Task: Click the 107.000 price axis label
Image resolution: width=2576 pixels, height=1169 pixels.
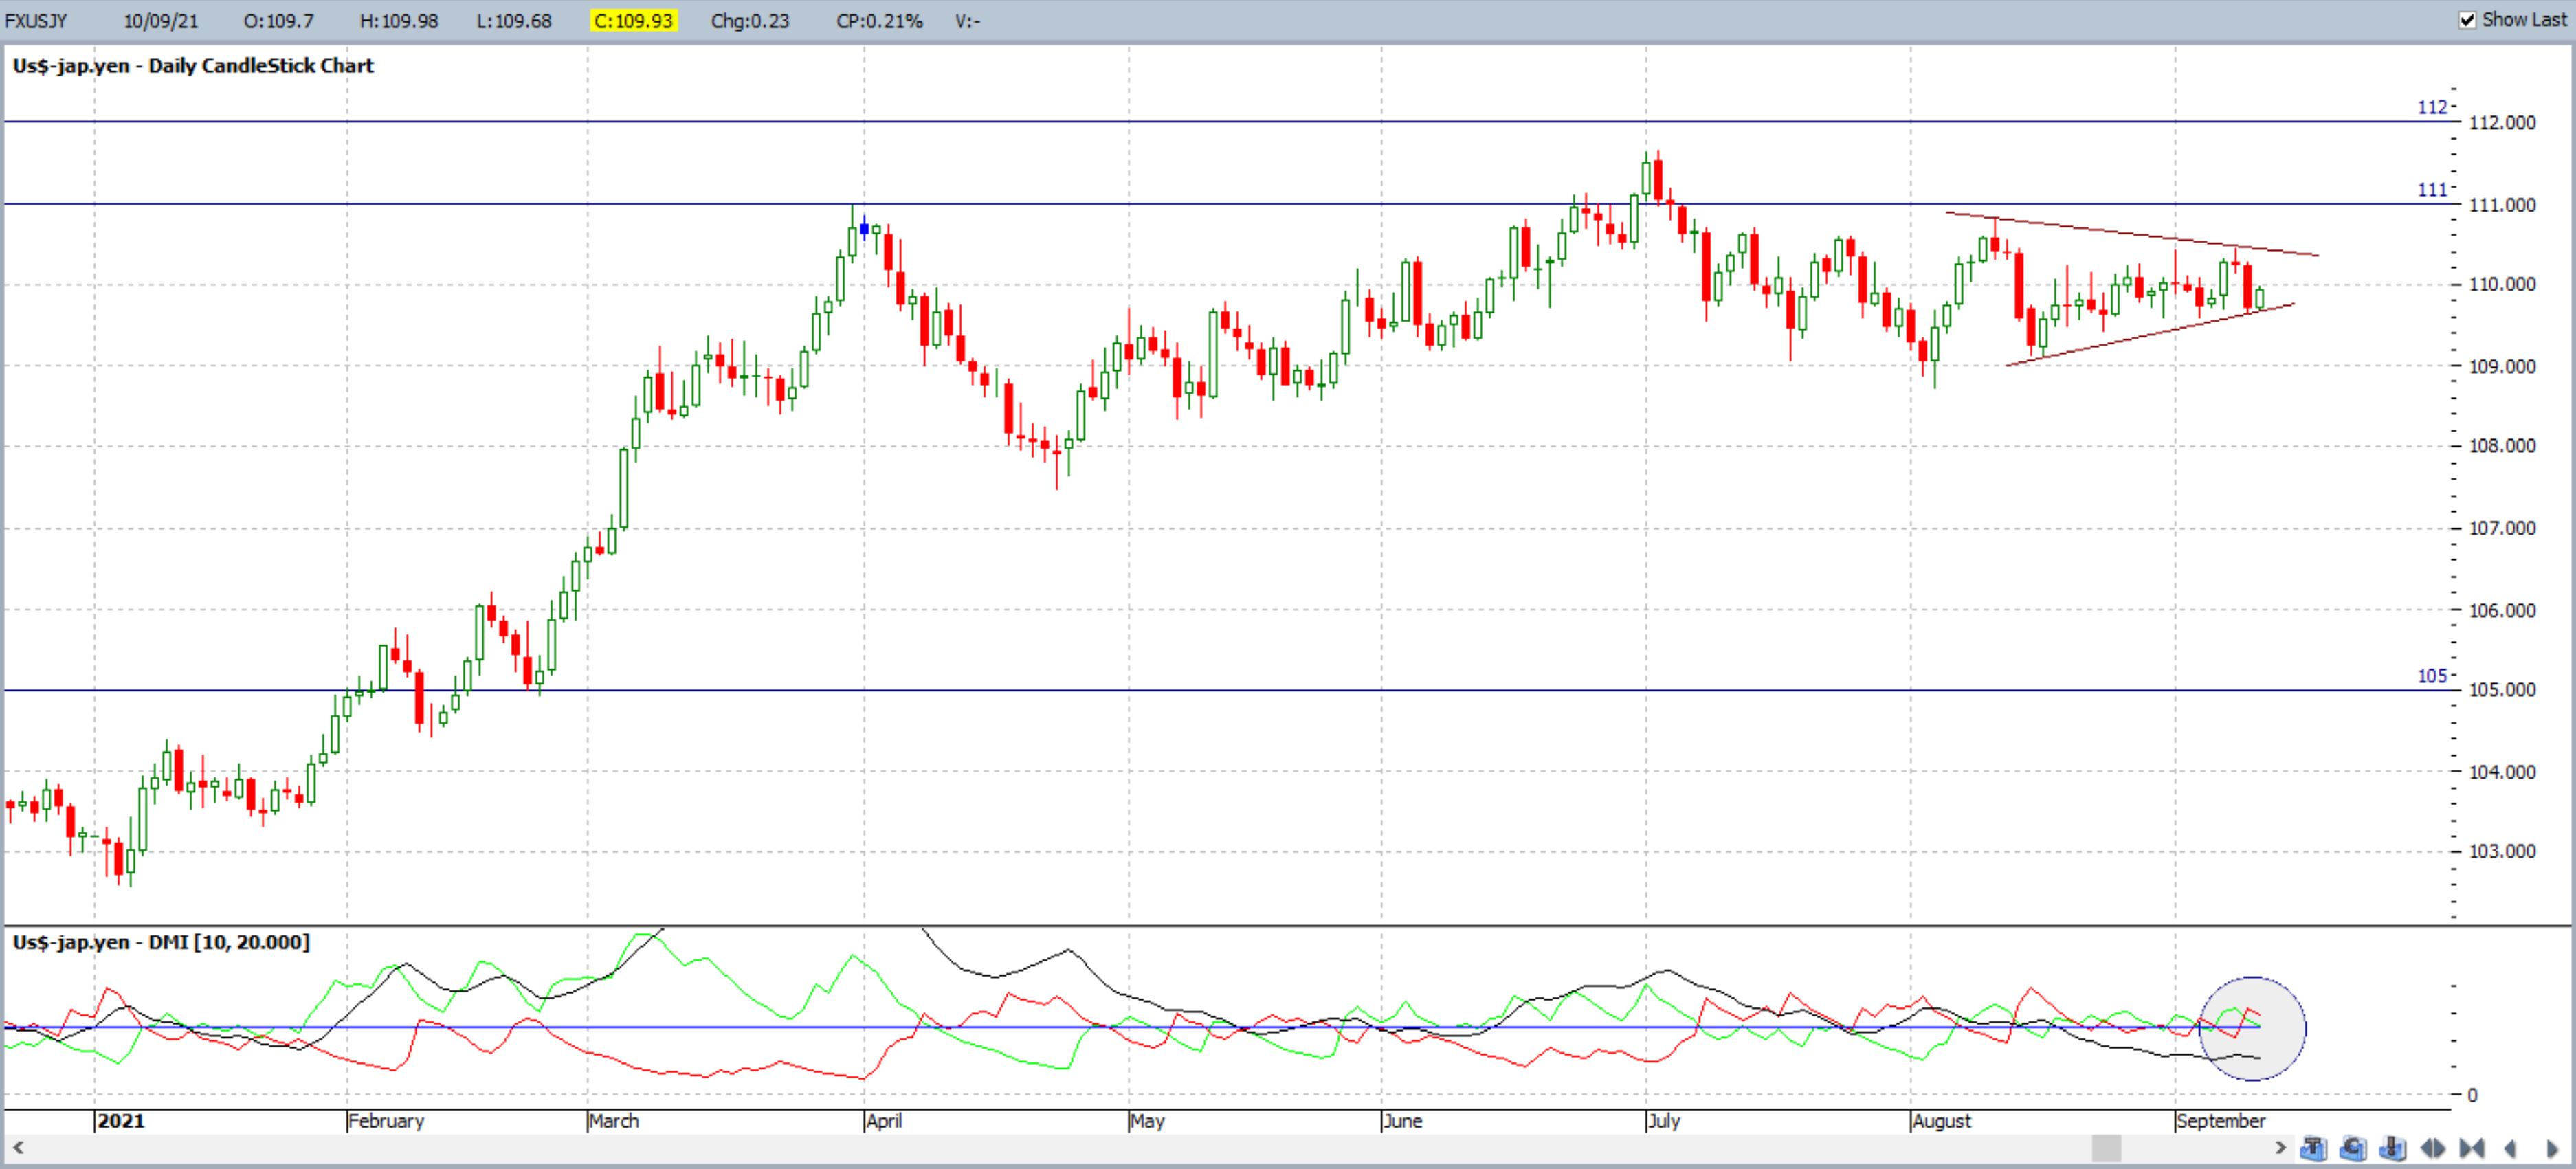Action: pyautogui.click(x=2502, y=528)
